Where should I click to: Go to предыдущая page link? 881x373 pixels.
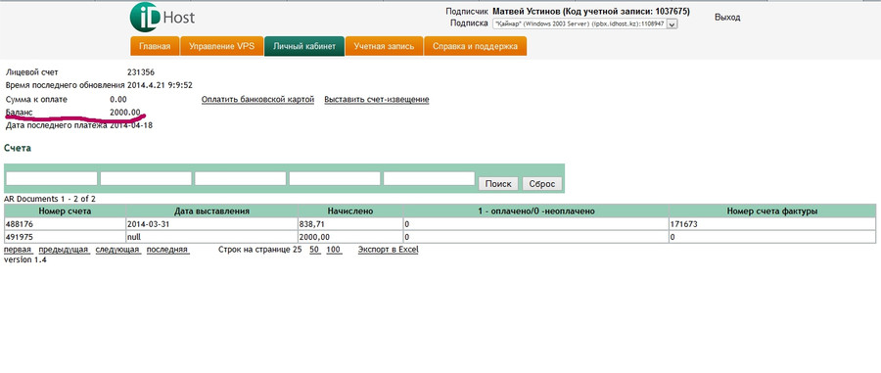pyautogui.click(x=64, y=250)
